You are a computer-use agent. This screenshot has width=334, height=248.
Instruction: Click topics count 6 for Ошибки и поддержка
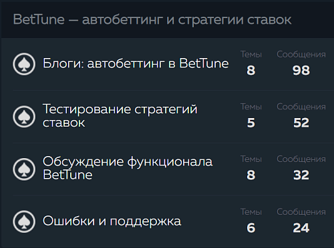pos(251,228)
